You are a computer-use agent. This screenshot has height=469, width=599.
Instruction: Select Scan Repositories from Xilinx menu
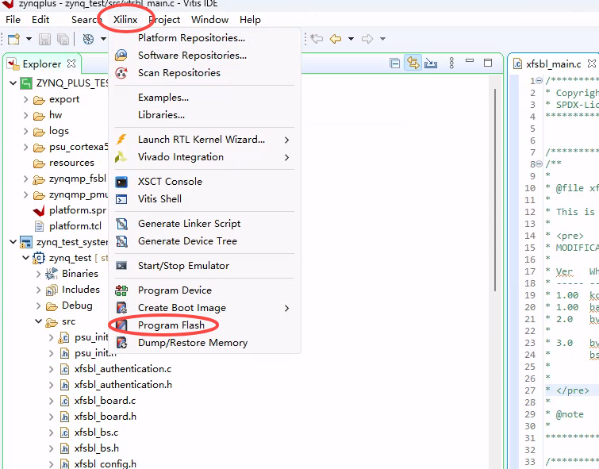coord(179,73)
